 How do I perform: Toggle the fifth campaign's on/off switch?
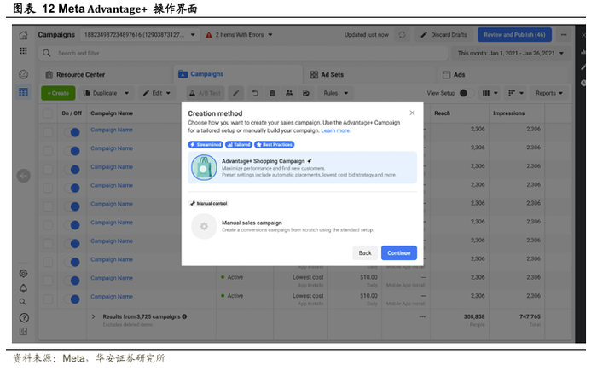(72, 206)
